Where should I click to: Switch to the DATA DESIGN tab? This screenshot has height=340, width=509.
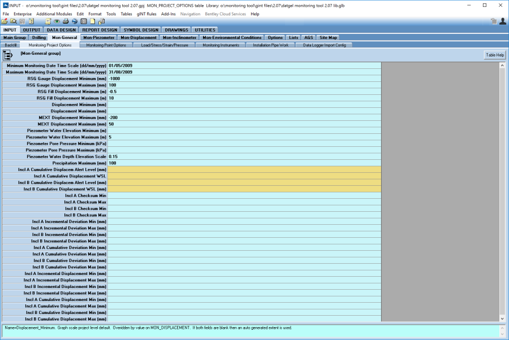(61, 30)
